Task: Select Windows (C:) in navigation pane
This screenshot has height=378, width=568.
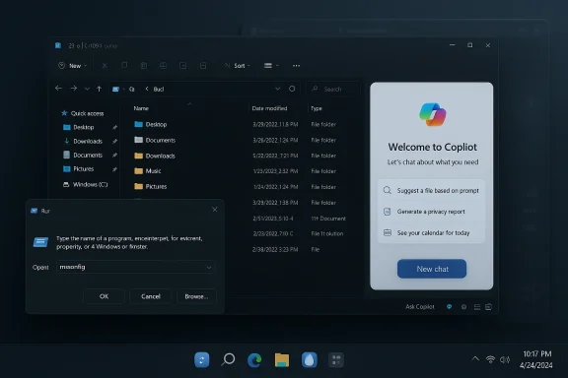Action: [x=86, y=184]
